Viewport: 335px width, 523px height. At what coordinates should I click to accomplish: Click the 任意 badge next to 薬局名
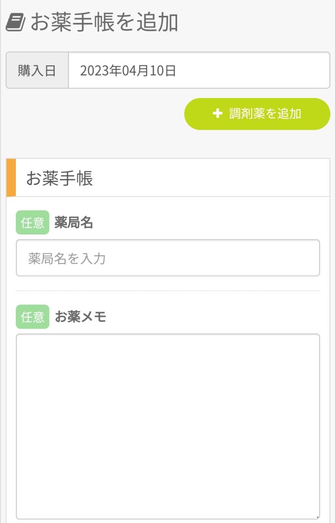pyautogui.click(x=33, y=223)
